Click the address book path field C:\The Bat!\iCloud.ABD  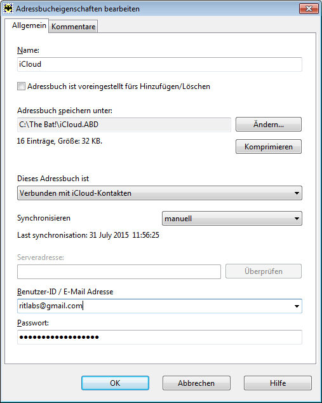point(124,125)
